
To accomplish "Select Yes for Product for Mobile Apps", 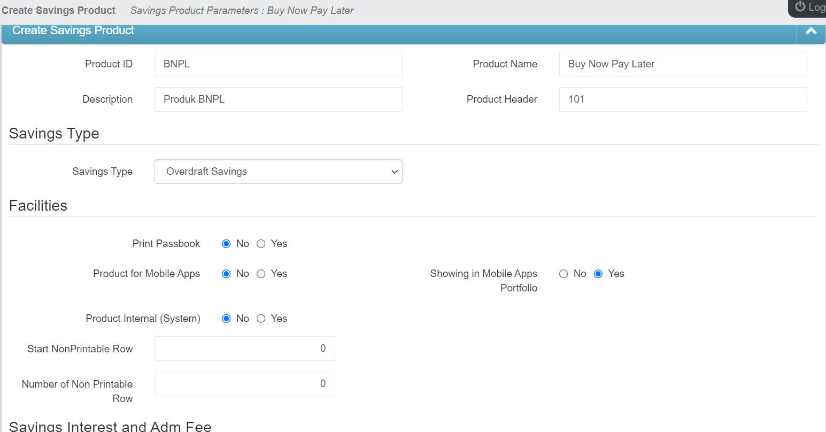I will tap(261, 274).
